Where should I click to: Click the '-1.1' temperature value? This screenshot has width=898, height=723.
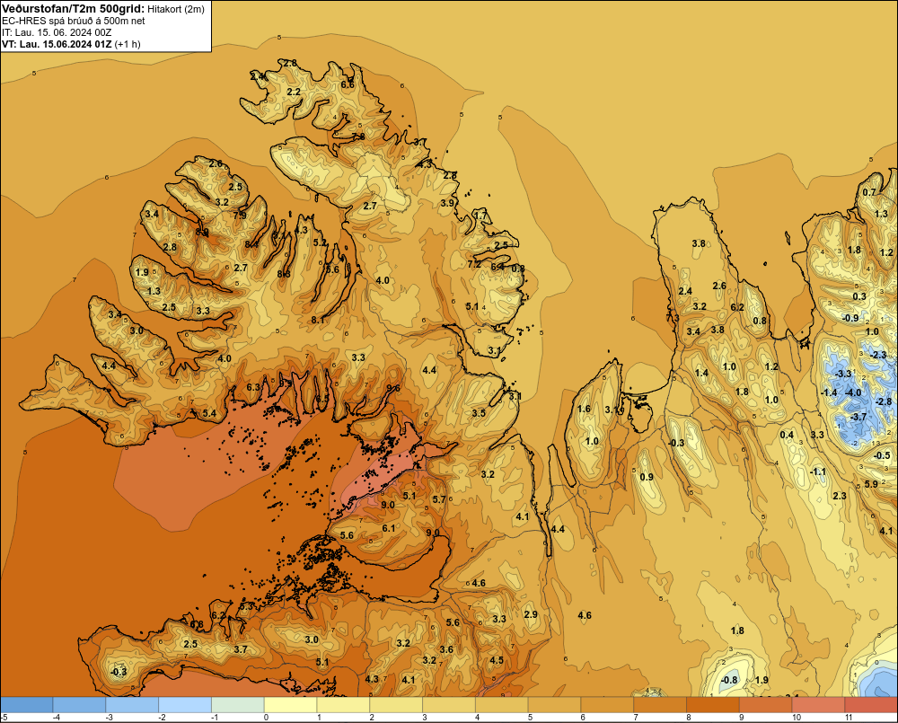pyautogui.click(x=818, y=472)
